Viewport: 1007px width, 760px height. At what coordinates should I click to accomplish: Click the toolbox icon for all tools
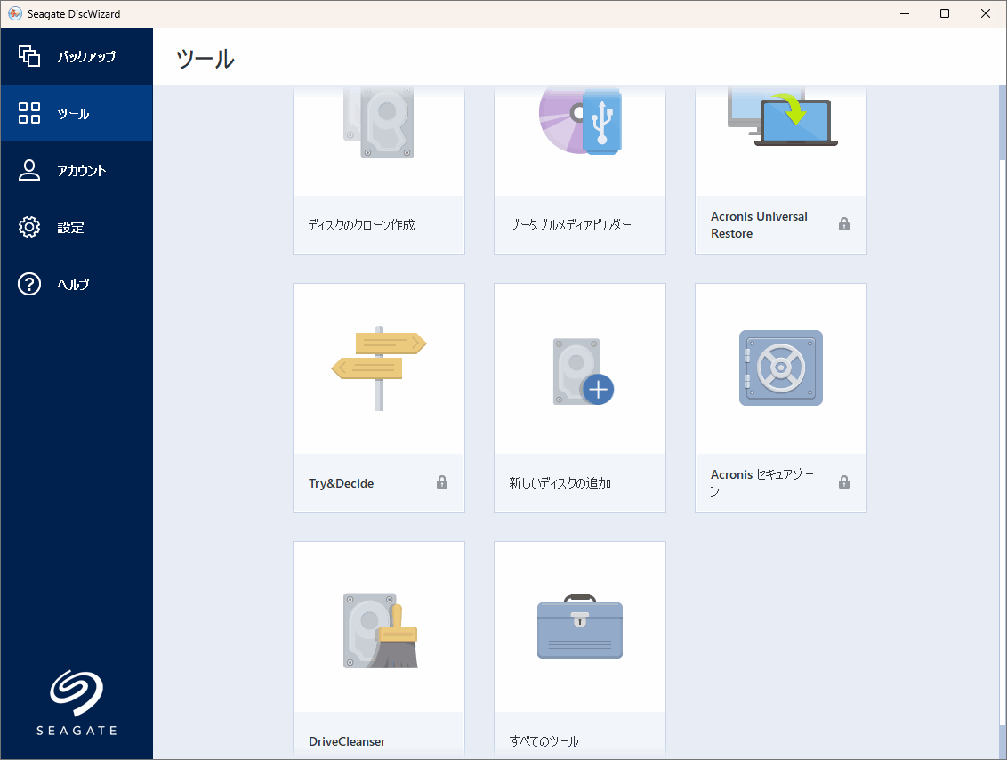(580, 627)
